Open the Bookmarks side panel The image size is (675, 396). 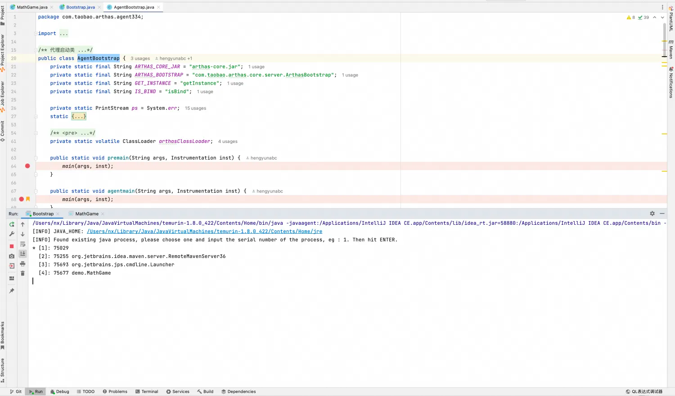tap(3, 335)
